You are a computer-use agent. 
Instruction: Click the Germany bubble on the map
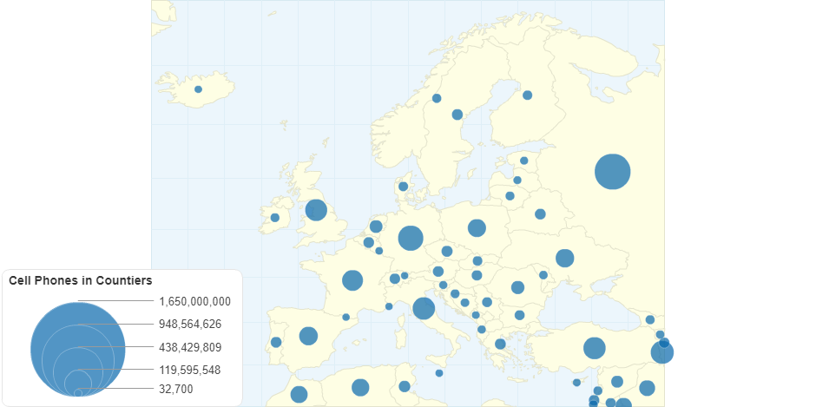411,238
